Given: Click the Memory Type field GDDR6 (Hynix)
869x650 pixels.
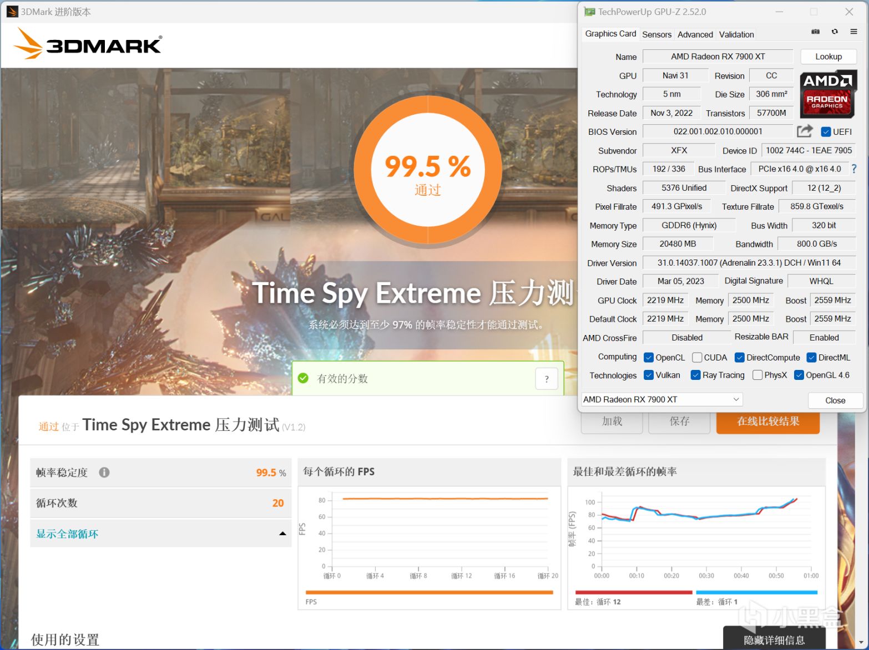Looking at the screenshot, I should click(689, 226).
